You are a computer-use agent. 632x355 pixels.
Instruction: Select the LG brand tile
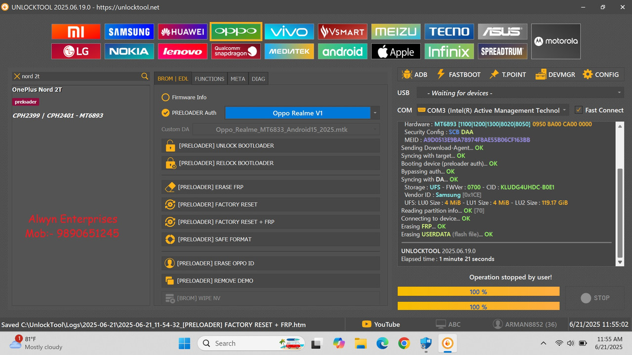(76, 51)
